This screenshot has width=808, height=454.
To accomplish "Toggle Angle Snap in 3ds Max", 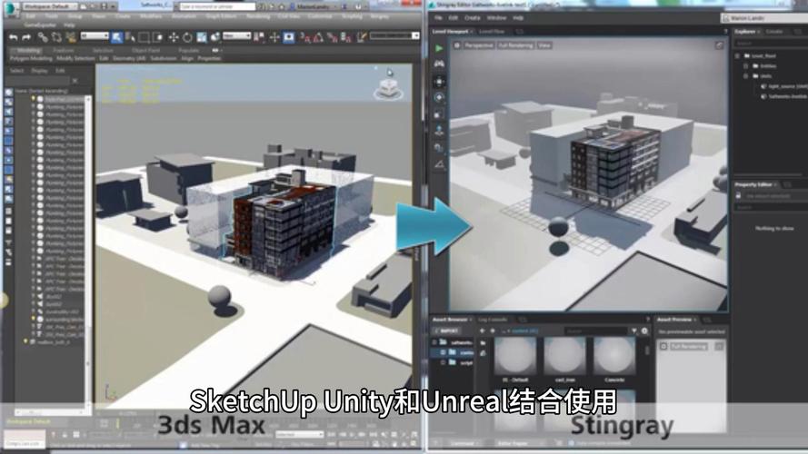I will pos(318,37).
